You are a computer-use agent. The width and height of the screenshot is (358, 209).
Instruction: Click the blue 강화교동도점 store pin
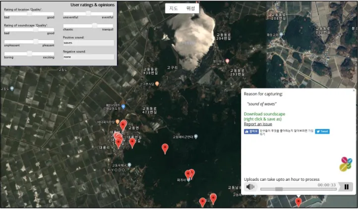pyautogui.click(x=123, y=106)
